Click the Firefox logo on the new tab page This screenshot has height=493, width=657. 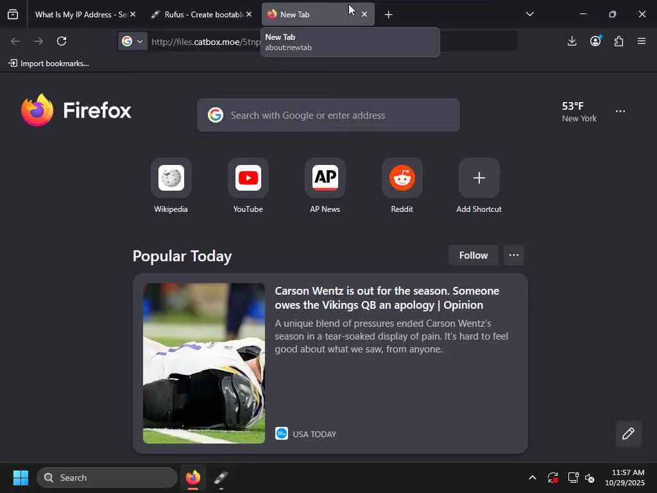tap(76, 110)
